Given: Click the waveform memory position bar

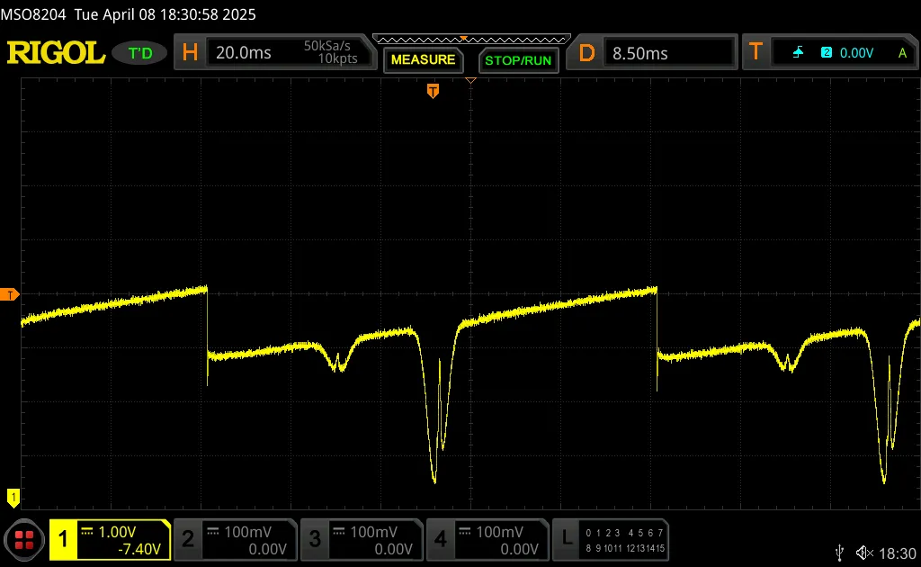Looking at the screenshot, I should (x=471, y=40).
